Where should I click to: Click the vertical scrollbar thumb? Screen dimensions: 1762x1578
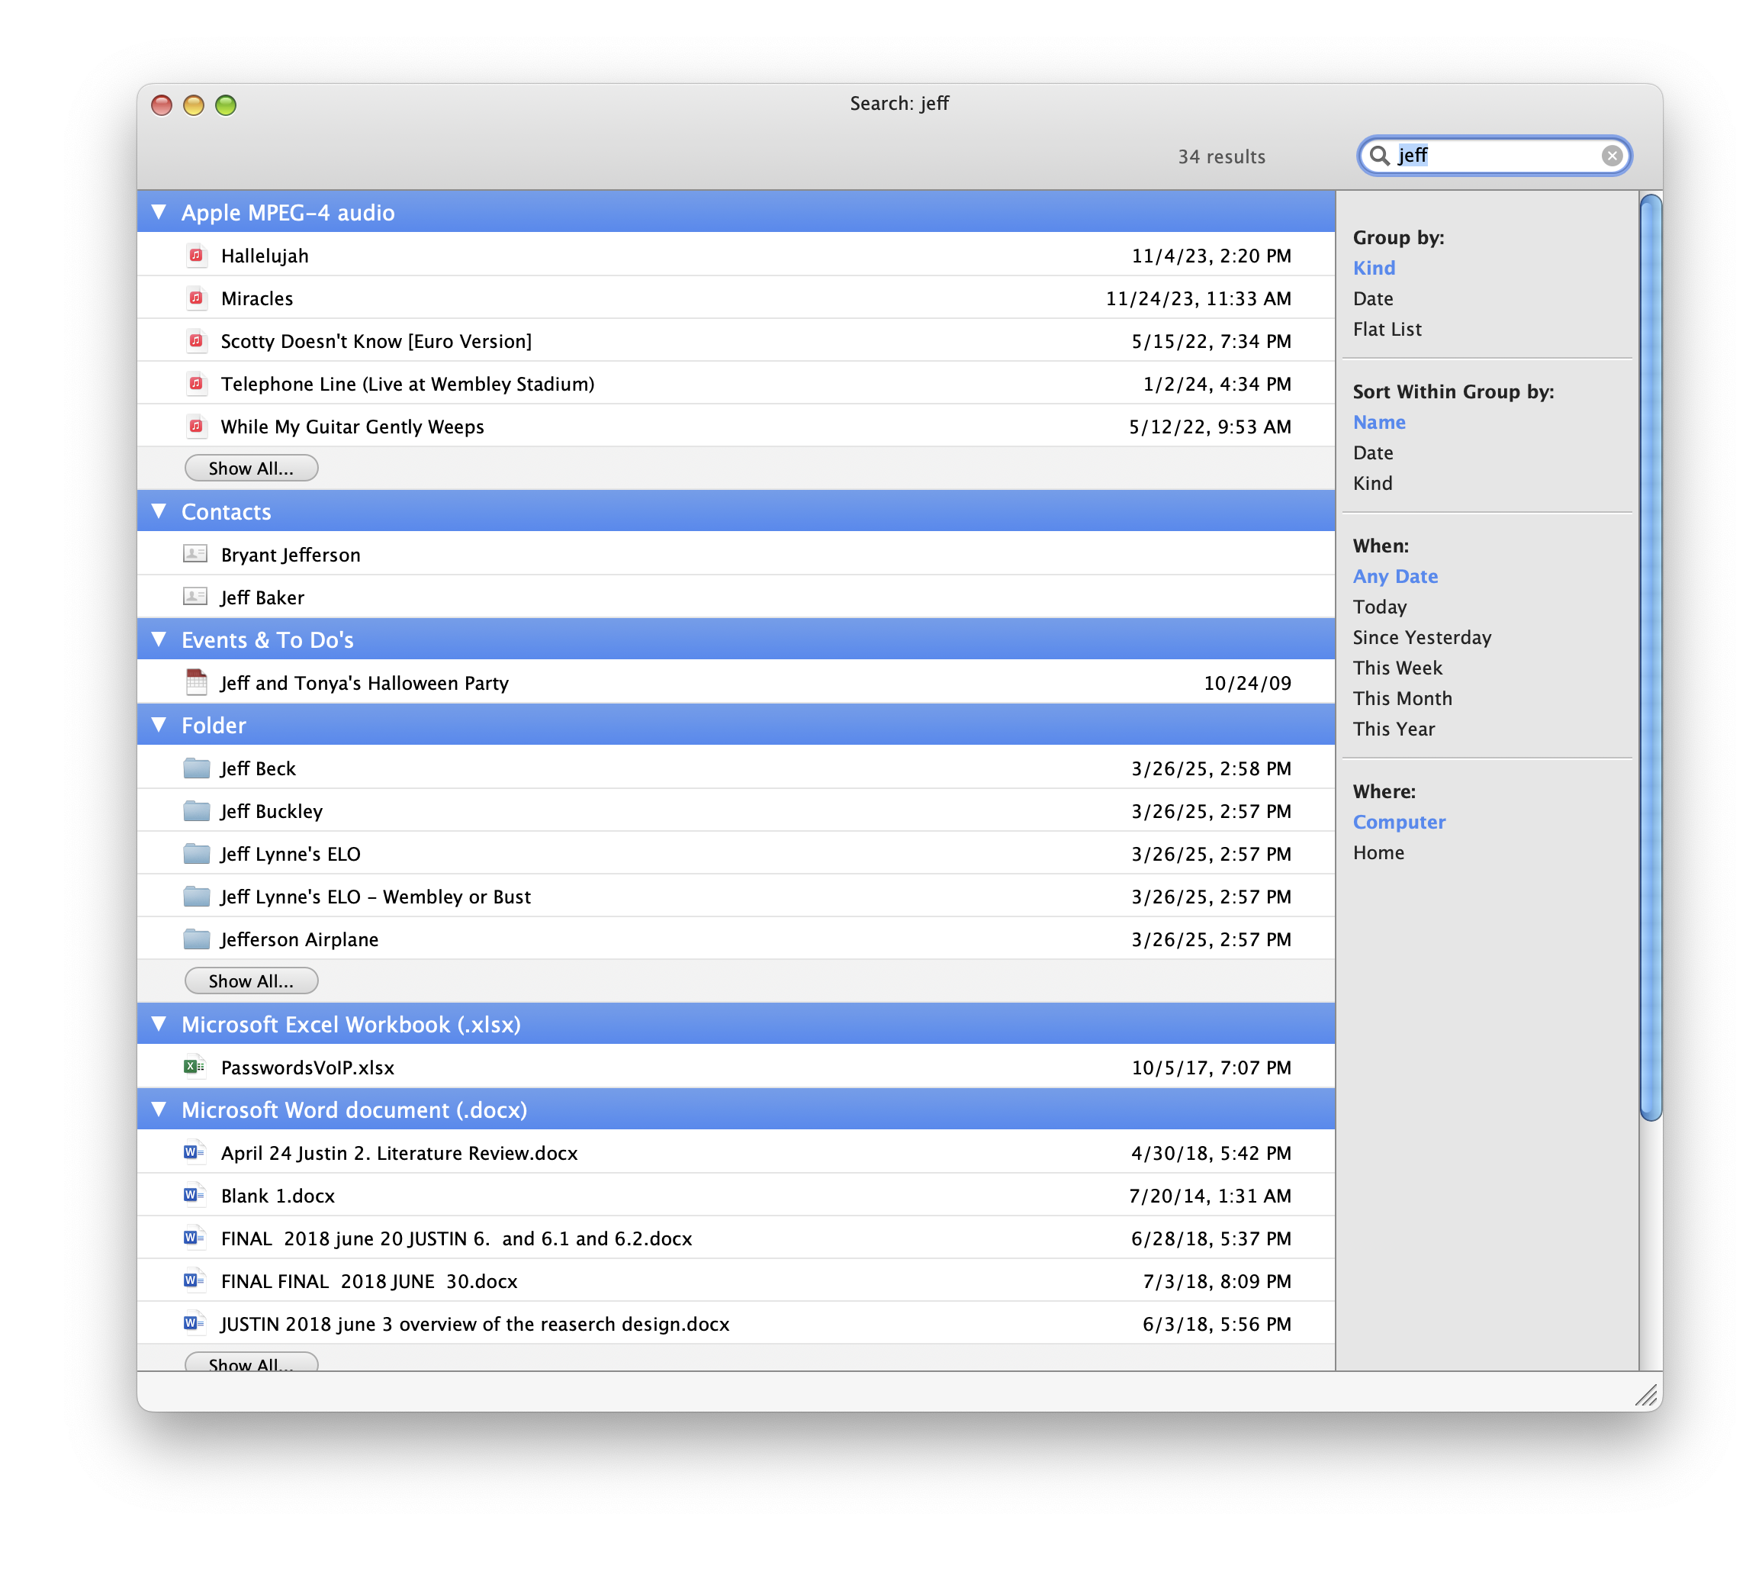tap(1650, 659)
